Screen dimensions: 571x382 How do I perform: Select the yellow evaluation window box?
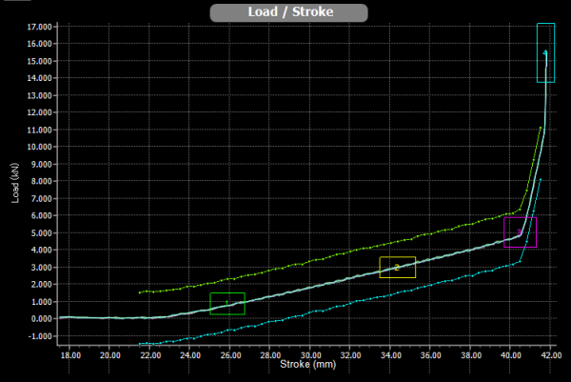pos(397,268)
